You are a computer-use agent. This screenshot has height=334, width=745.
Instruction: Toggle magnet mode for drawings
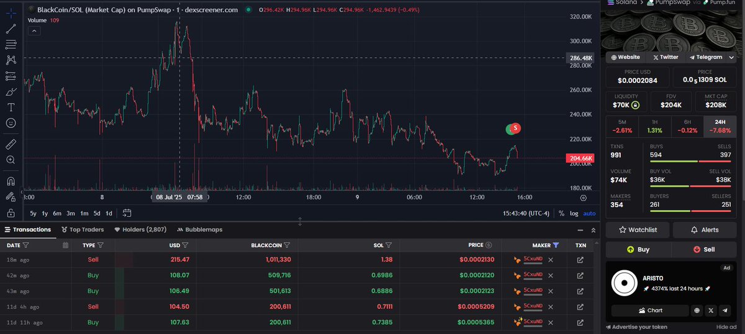point(11,182)
